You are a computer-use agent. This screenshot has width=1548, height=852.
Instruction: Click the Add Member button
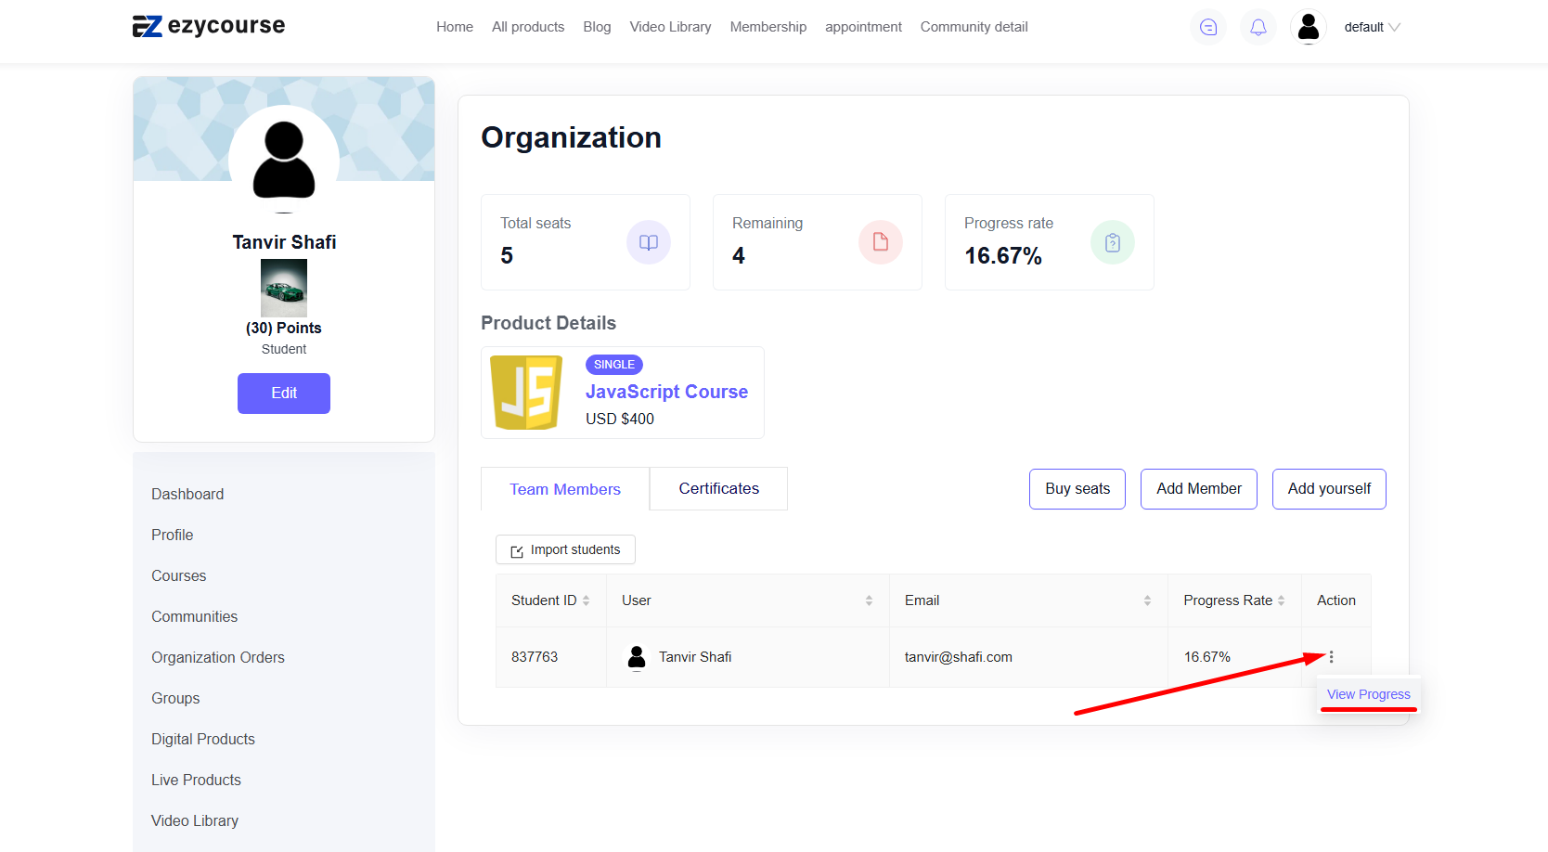(1198, 489)
